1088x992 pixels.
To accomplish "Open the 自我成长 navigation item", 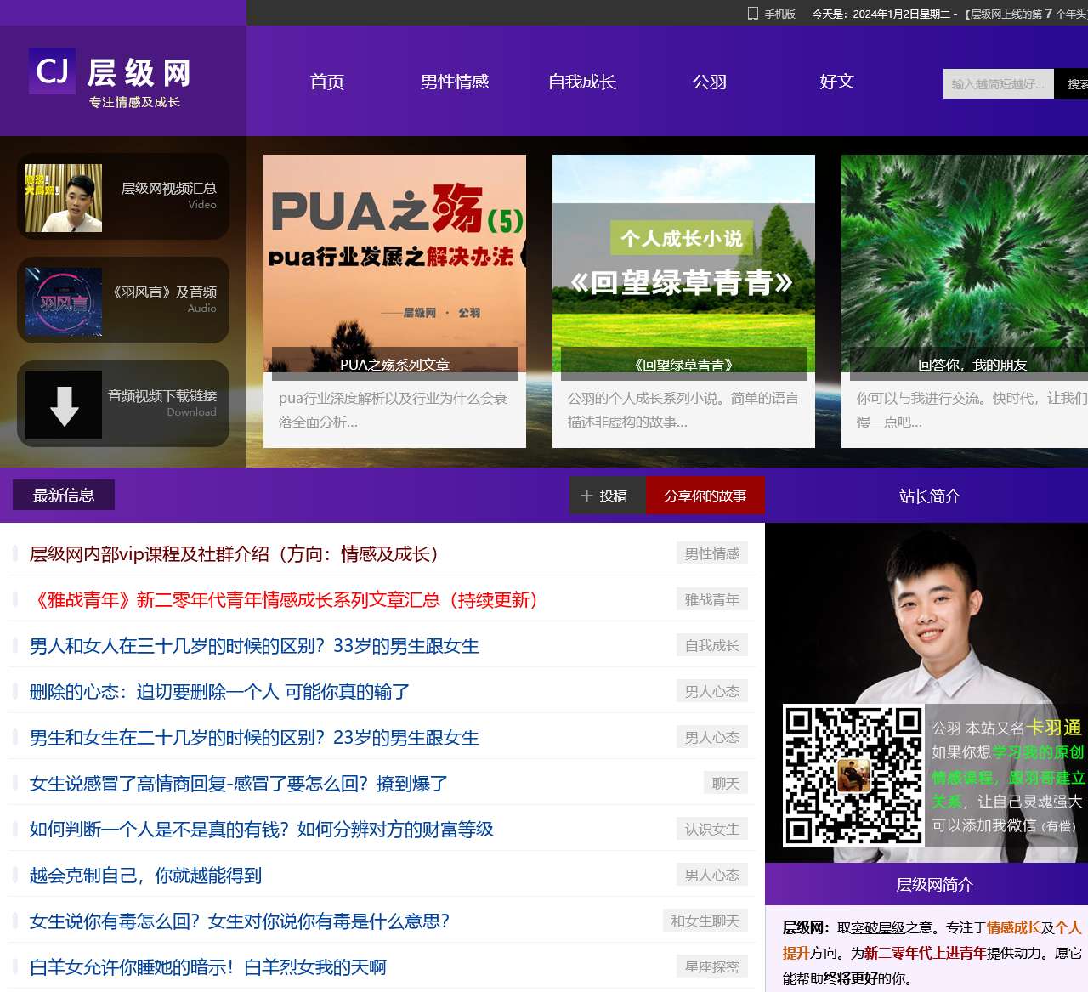I will click(582, 82).
